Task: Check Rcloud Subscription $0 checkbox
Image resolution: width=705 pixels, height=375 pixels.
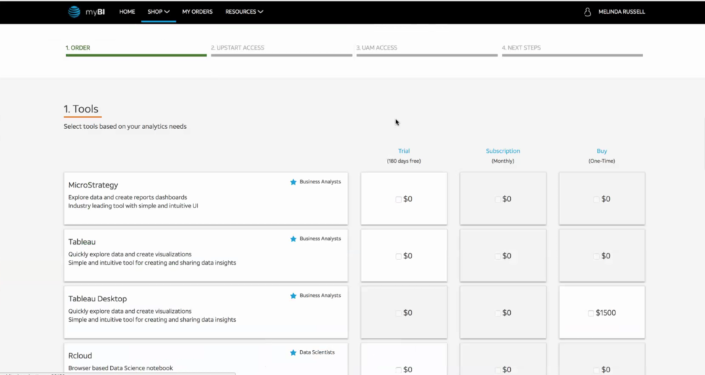Action: click(x=497, y=369)
